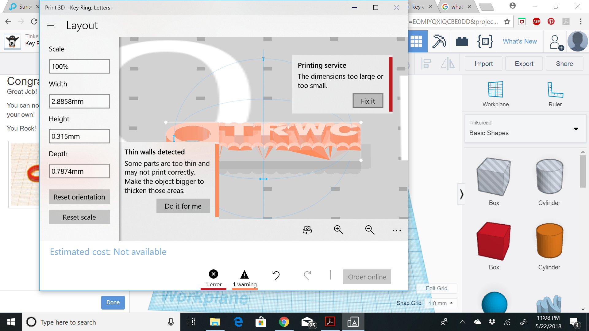The image size is (589, 331).
Task: Select the Workplane tool
Action: 495,94
